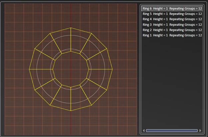
Task: Select Ring 6 in the list
Action: [172, 9]
